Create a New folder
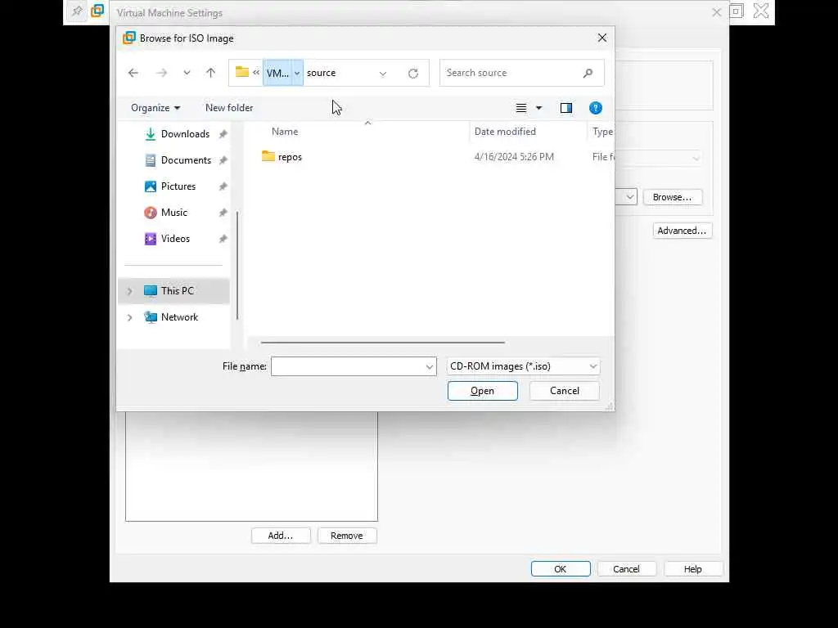The image size is (838, 628). [229, 108]
